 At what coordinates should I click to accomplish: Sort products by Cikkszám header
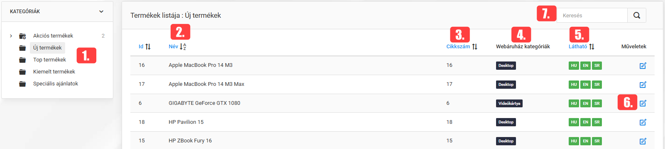pos(462,47)
